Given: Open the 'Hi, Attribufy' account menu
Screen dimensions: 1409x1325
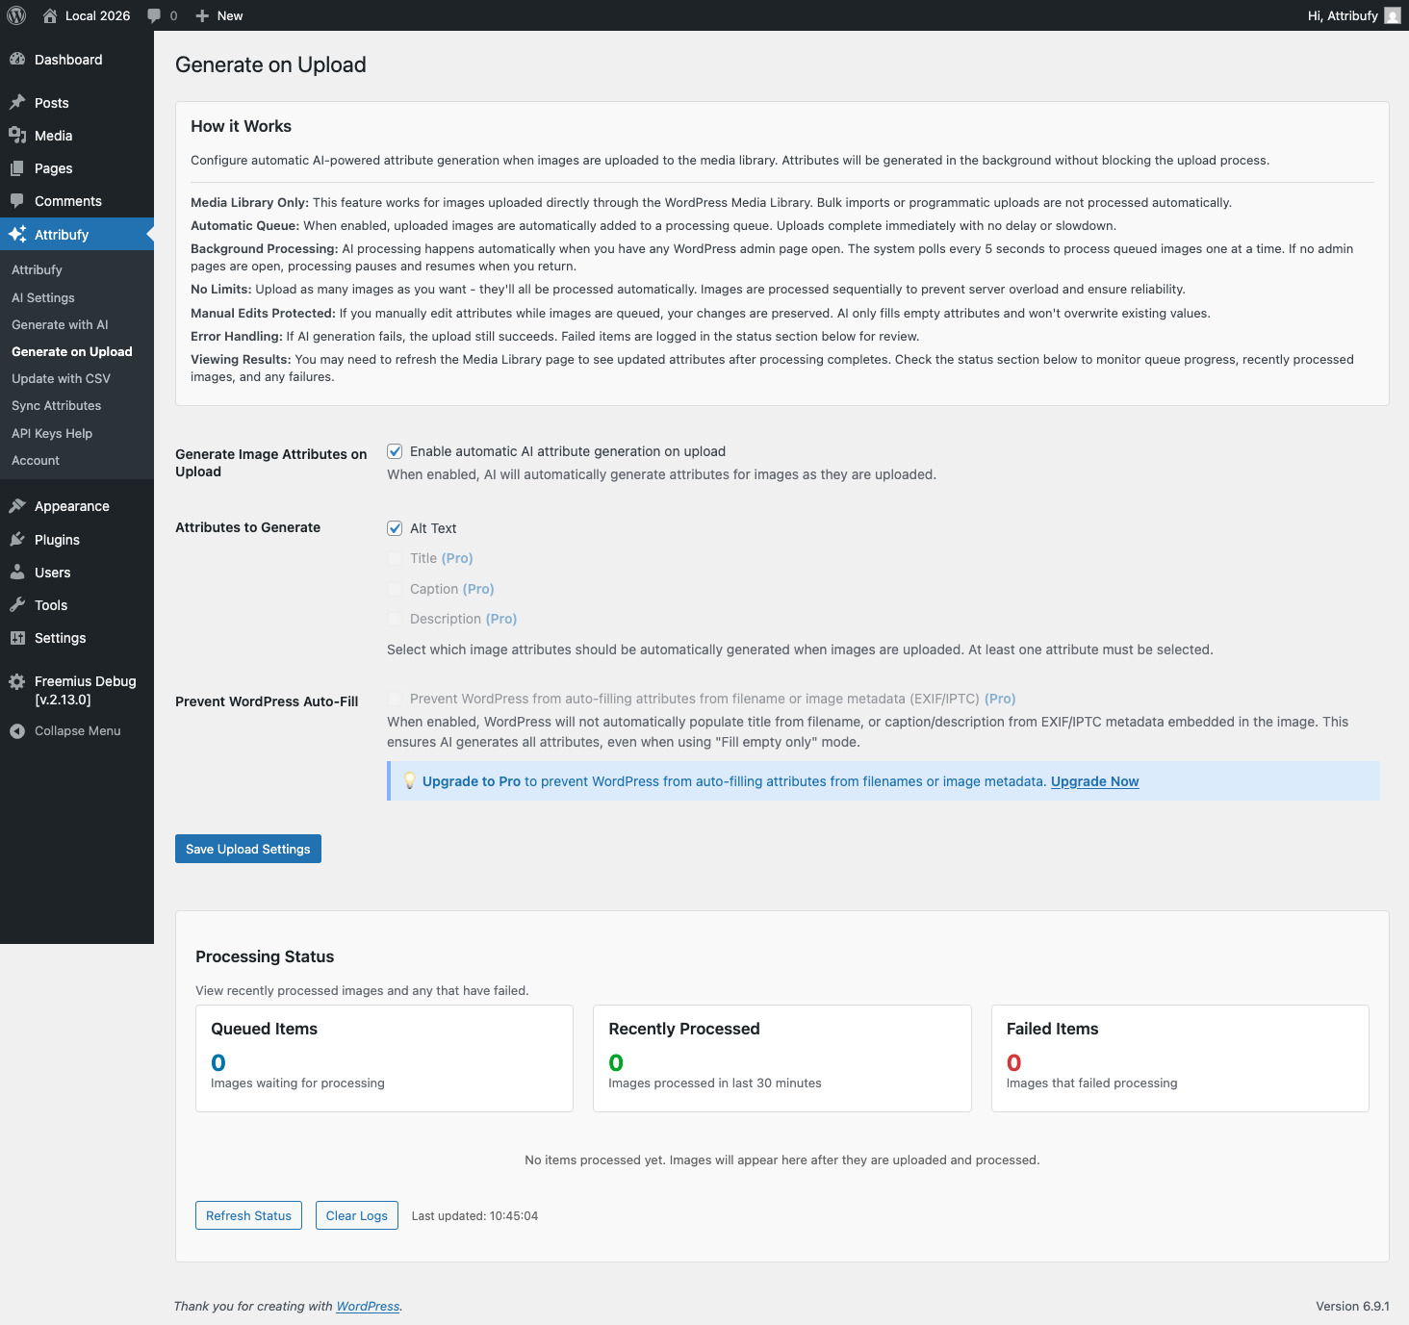Looking at the screenshot, I should point(1343,15).
